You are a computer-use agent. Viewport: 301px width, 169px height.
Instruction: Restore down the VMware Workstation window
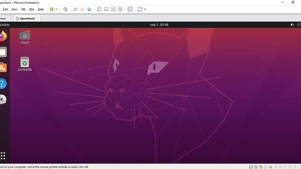tap(293, 2)
